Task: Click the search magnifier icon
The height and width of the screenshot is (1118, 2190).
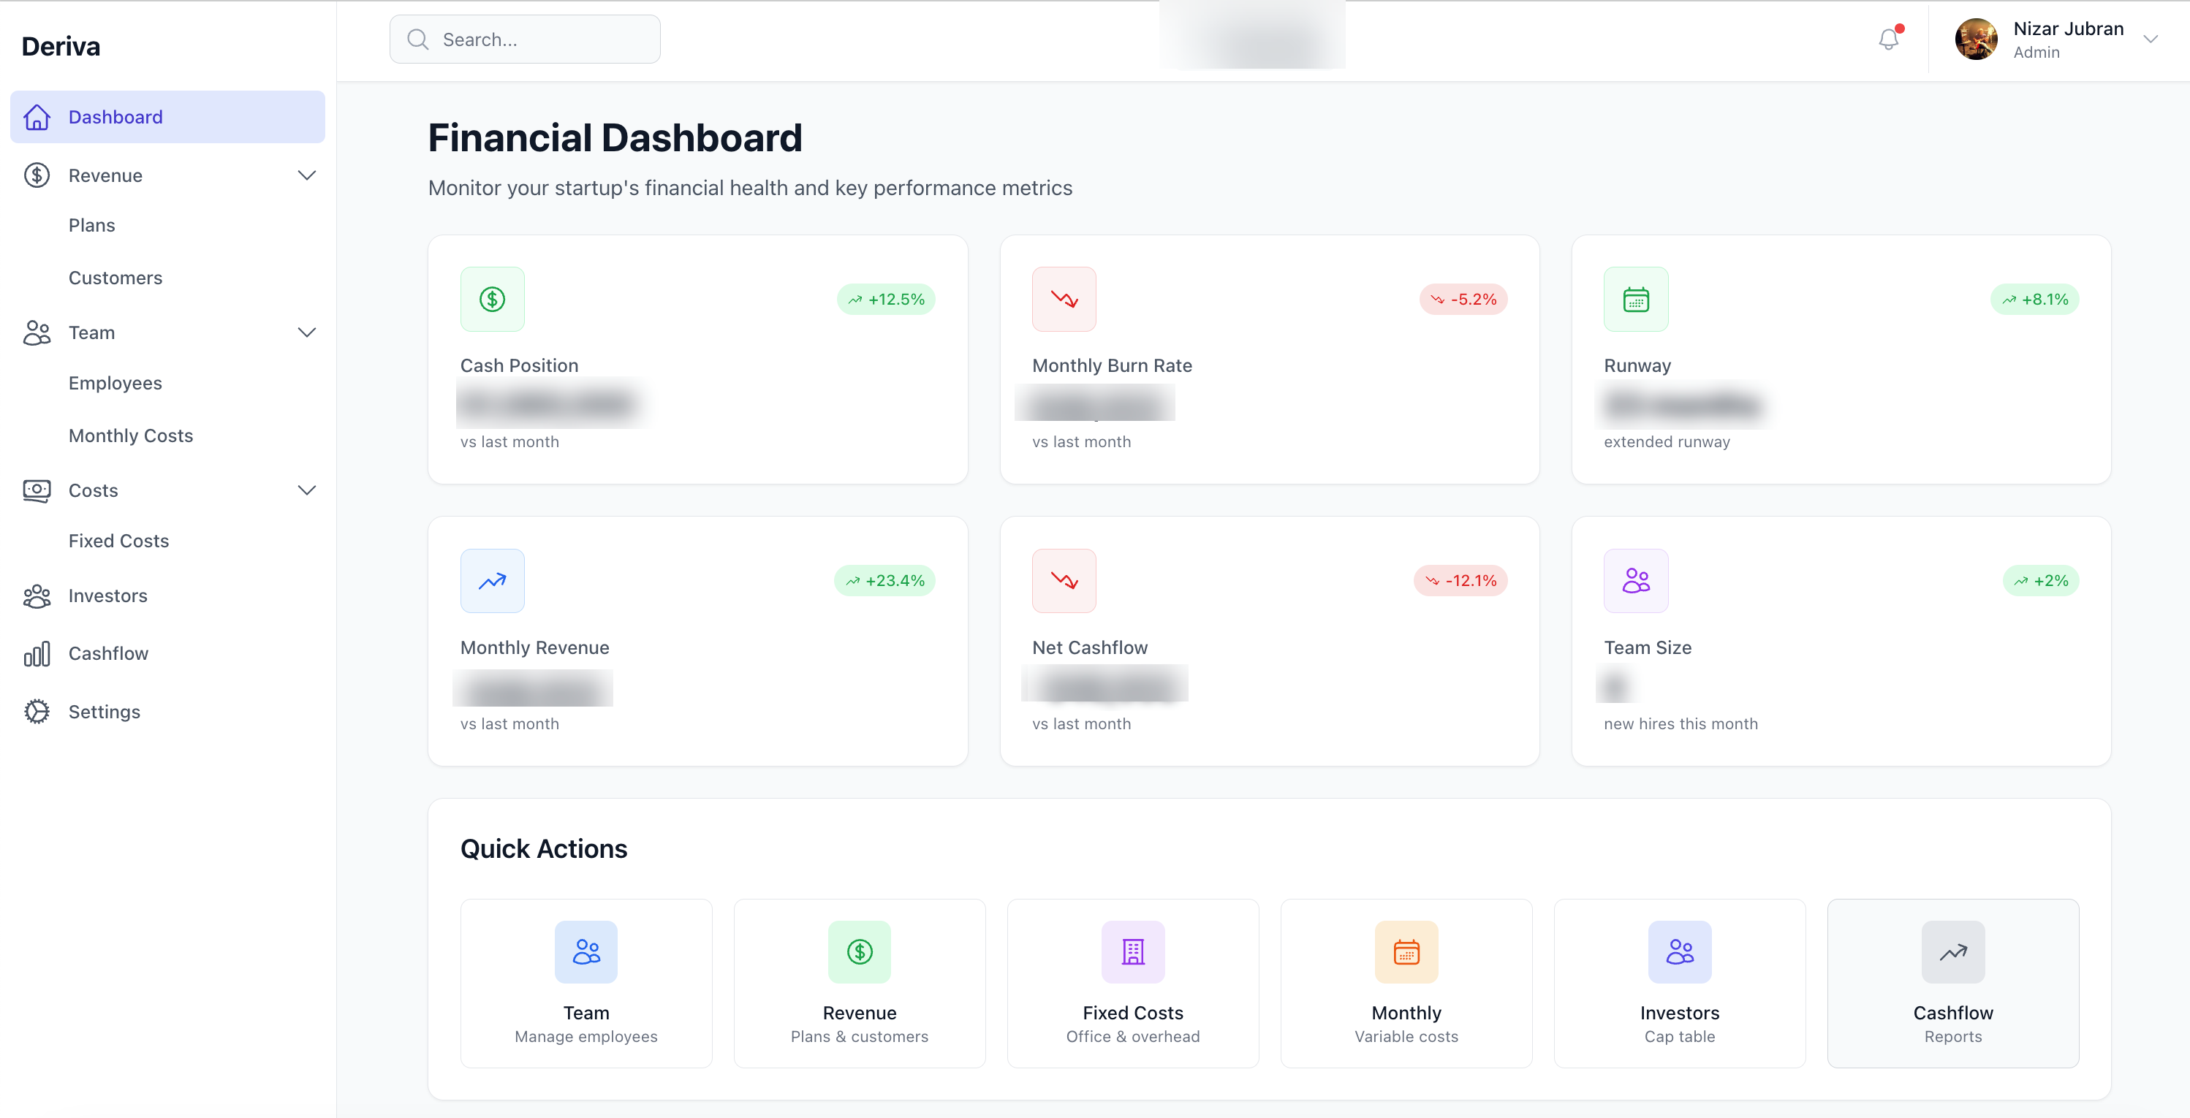Action: [x=417, y=39]
